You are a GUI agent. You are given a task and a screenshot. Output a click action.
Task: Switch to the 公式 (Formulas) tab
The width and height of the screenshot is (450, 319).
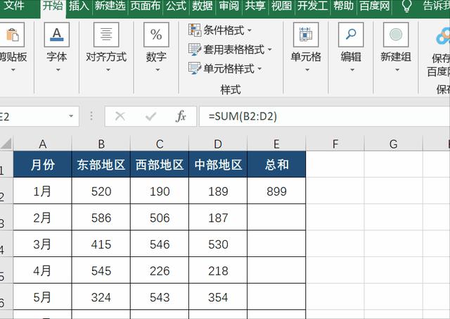coord(176,6)
